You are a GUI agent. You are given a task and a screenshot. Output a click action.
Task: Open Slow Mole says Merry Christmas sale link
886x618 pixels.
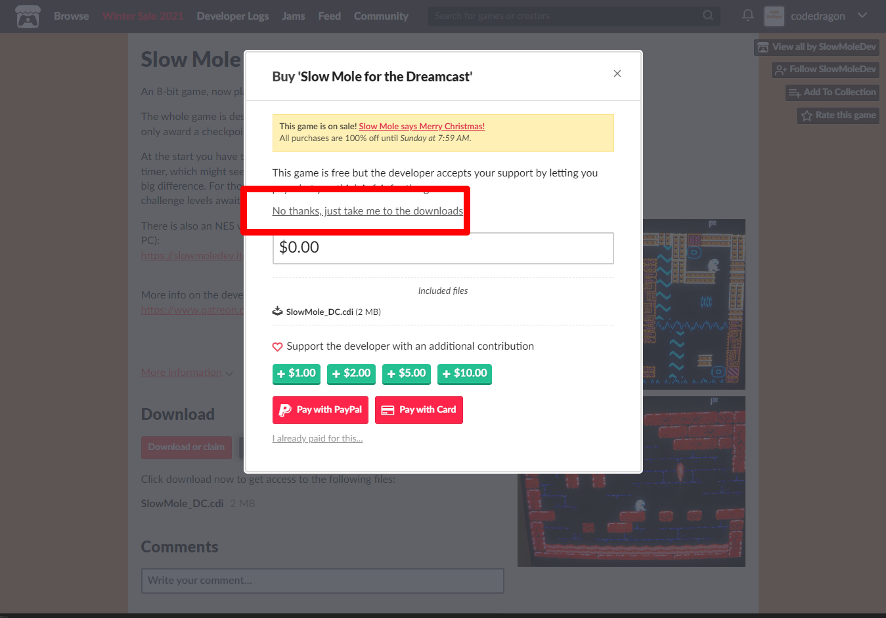coord(422,126)
